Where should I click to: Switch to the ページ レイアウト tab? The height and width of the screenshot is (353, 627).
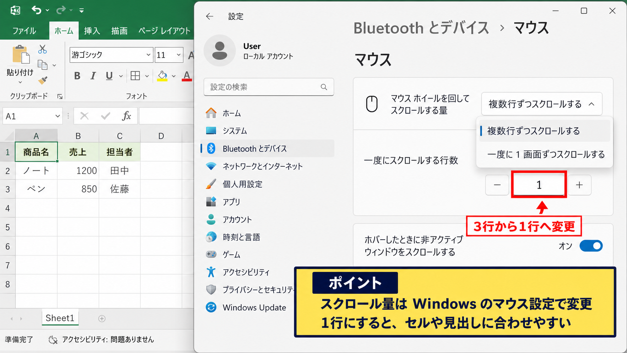(164, 31)
